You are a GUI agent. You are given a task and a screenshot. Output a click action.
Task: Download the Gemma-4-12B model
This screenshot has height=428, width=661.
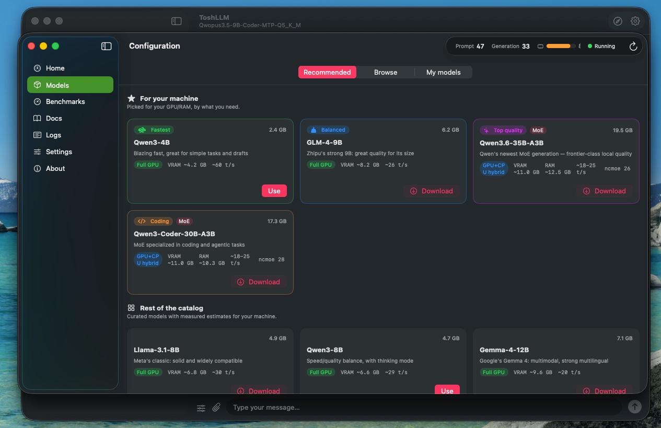[605, 390]
